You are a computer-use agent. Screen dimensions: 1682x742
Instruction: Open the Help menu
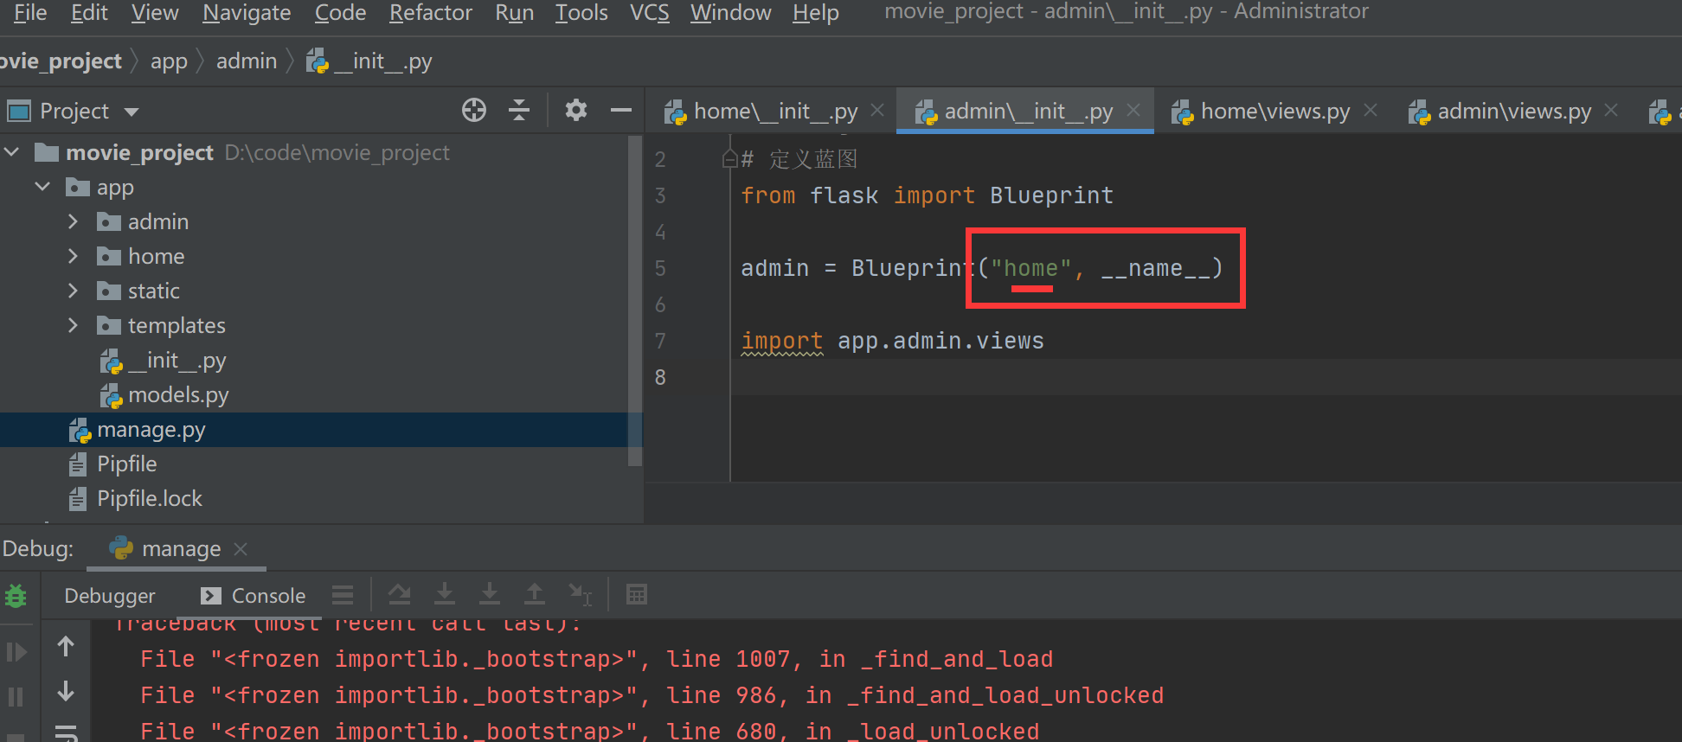(x=816, y=12)
